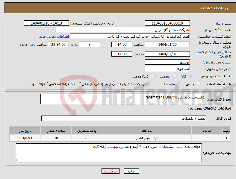Click the need date cell 1404/02/31 in table
The height and width of the screenshot is (179, 236).
pos(25,138)
